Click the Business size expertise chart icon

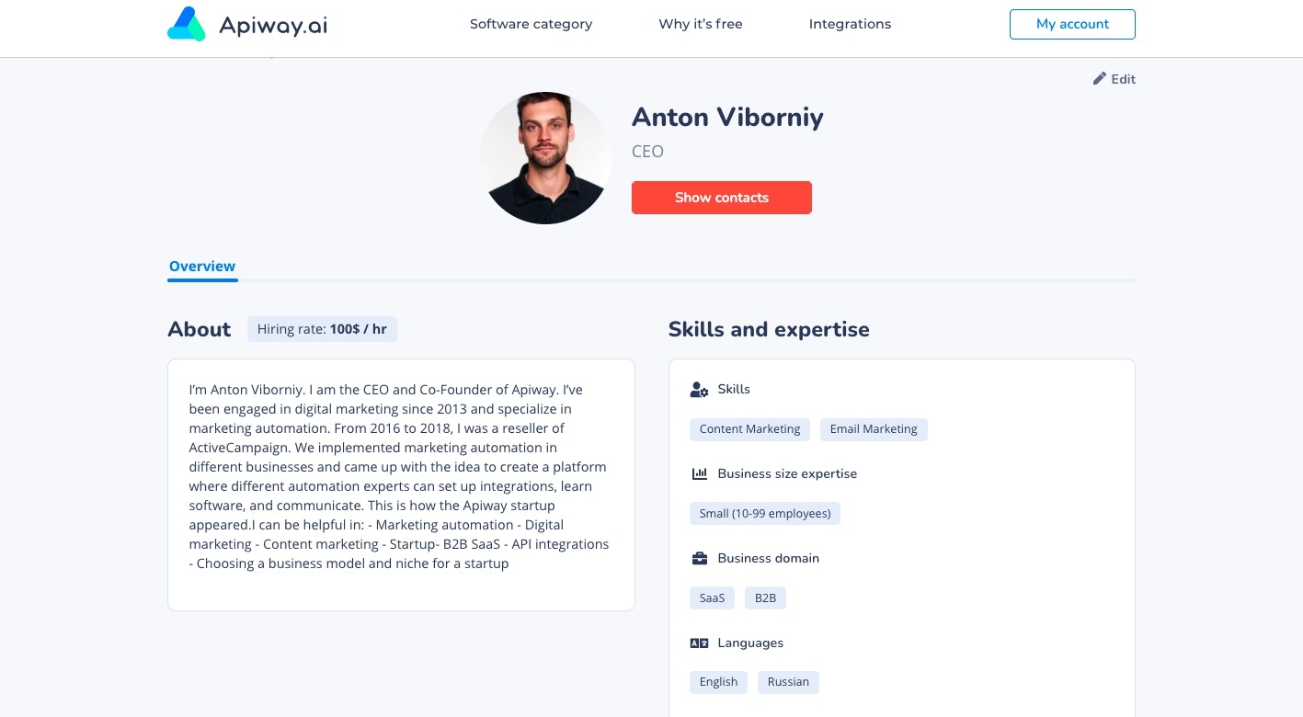coord(700,473)
